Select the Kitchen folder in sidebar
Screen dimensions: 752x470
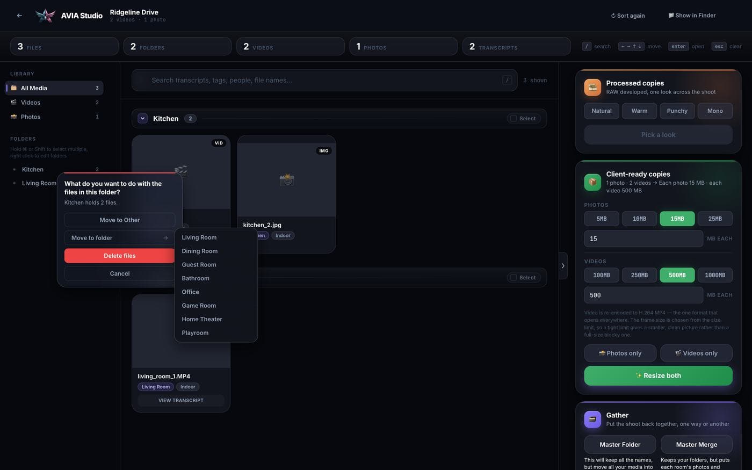coord(54,169)
